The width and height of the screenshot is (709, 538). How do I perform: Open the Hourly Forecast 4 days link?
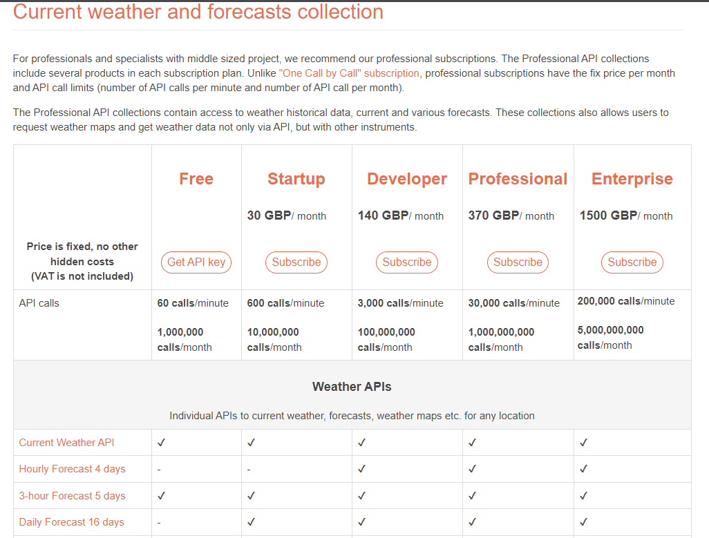(x=73, y=469)
